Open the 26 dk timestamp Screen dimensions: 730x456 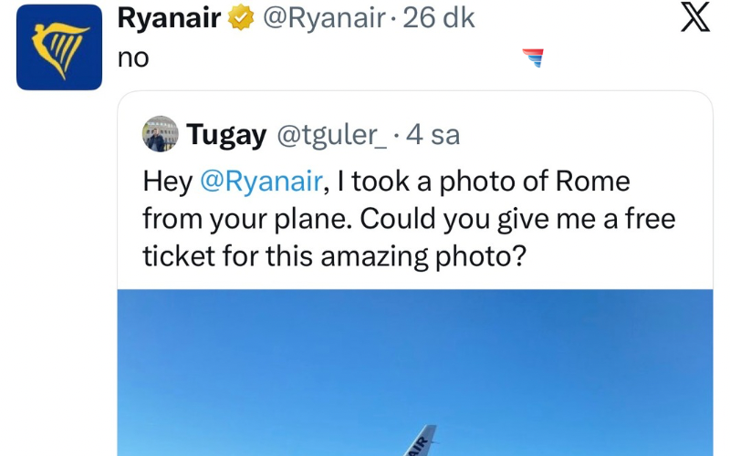point(439,17)
